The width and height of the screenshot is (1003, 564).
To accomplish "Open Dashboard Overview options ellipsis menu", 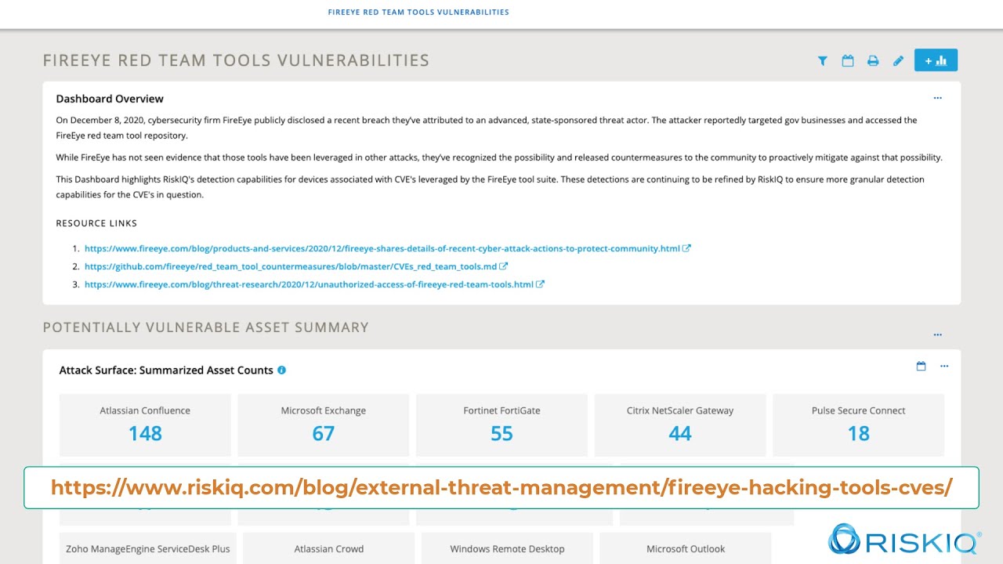I will click(x=937, y=98).
